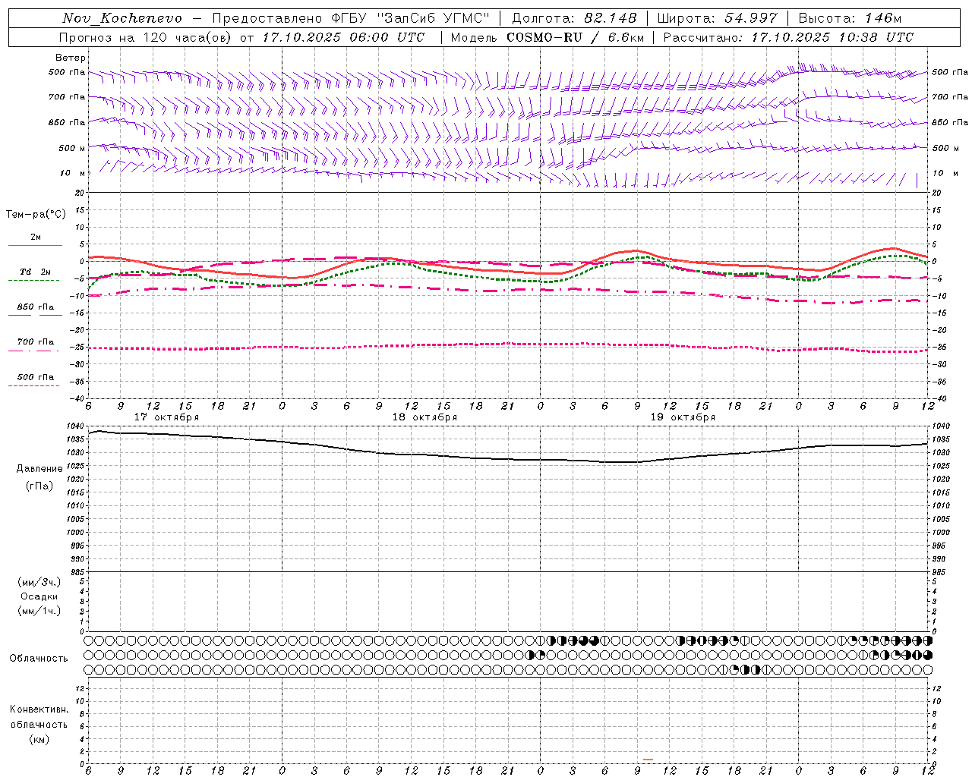The width and height of the screenshot is (972, 777).
Task: Click the station name "Nov_Kochenevo"
Action: coord(122,18)
